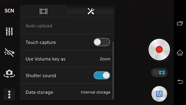Change the Volume key Zoom value
Image resolution: width=186 pixels, height=105 pixels.
tap(105, 59)
